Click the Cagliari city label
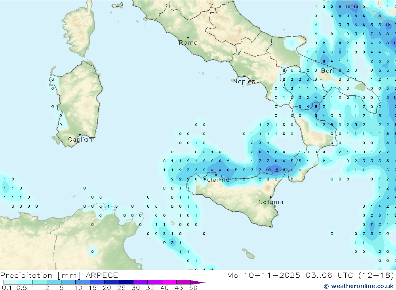The height and width of the screenshot is (290, 396). 80,140
